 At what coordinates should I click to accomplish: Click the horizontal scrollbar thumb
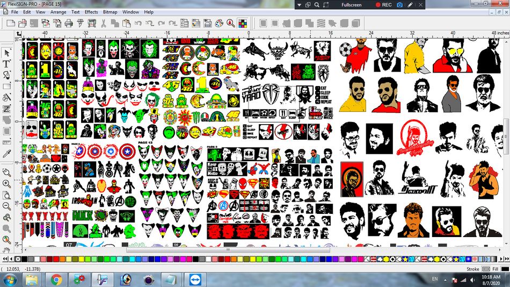(228, 250)
